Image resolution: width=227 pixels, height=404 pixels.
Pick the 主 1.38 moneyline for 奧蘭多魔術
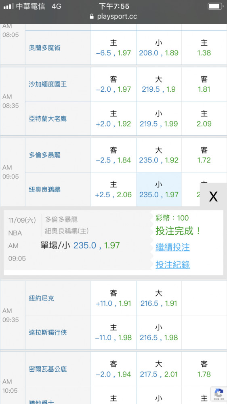(204, 48)
